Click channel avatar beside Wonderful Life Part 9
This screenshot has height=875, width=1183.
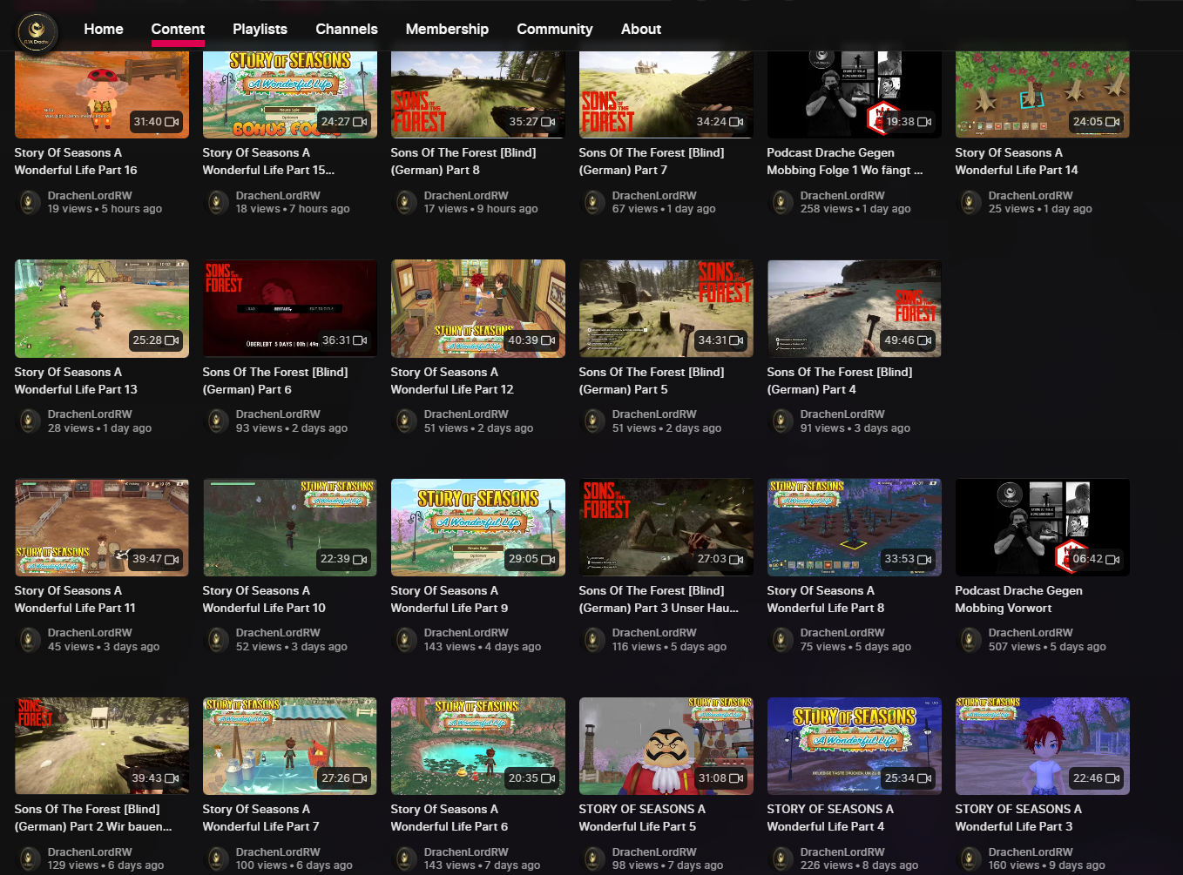click(406, 640)
